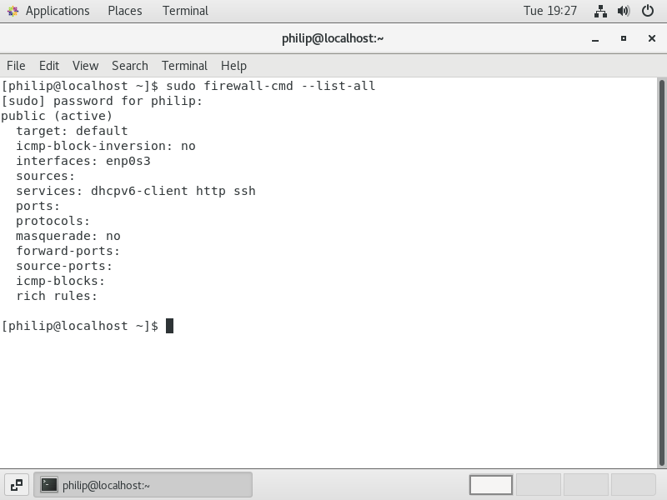
Task: Open the Edit menu
Action: point(49,66)
